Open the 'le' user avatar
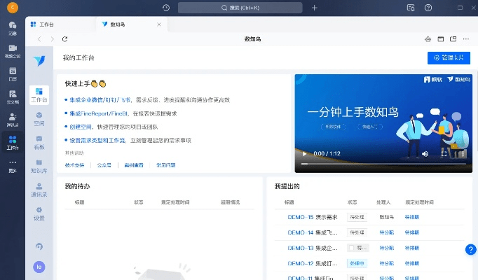478x280 pixels. click(x=39, y=267)
